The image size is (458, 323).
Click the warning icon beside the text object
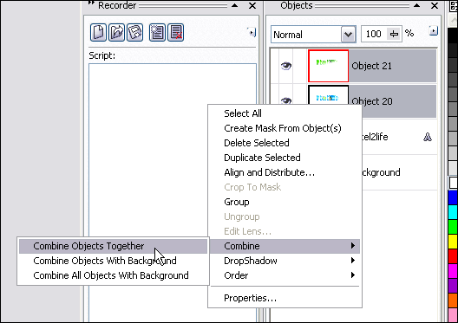[x=428, y=137]
